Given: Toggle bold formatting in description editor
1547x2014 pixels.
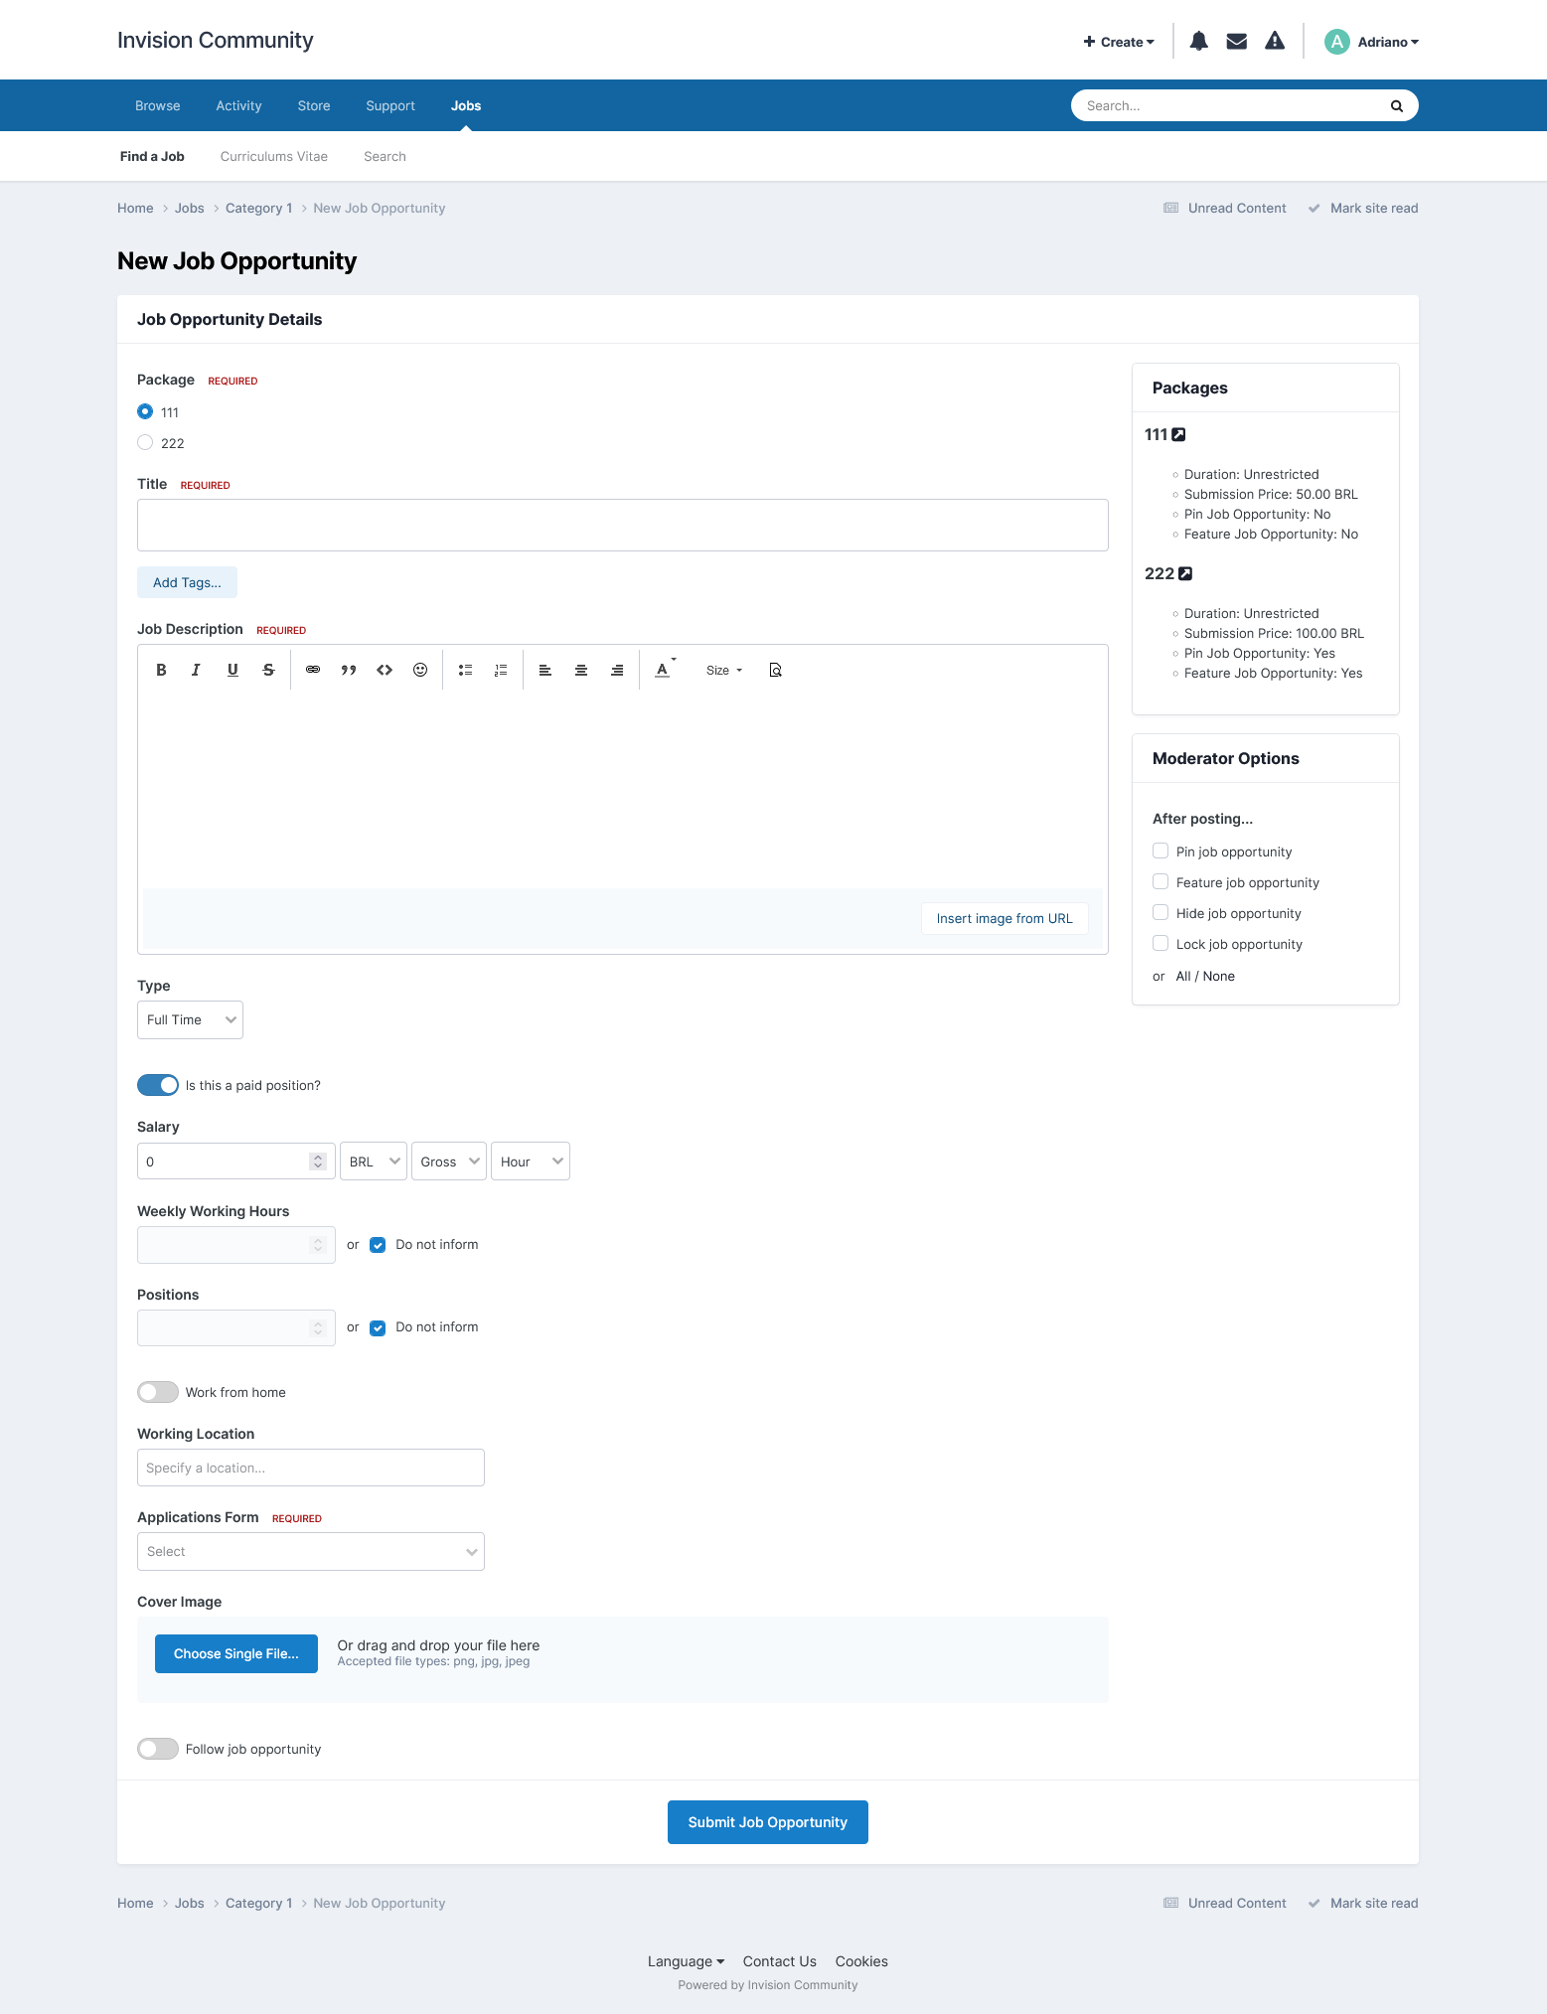Looking at the screenshot, I should click(161, 670).
